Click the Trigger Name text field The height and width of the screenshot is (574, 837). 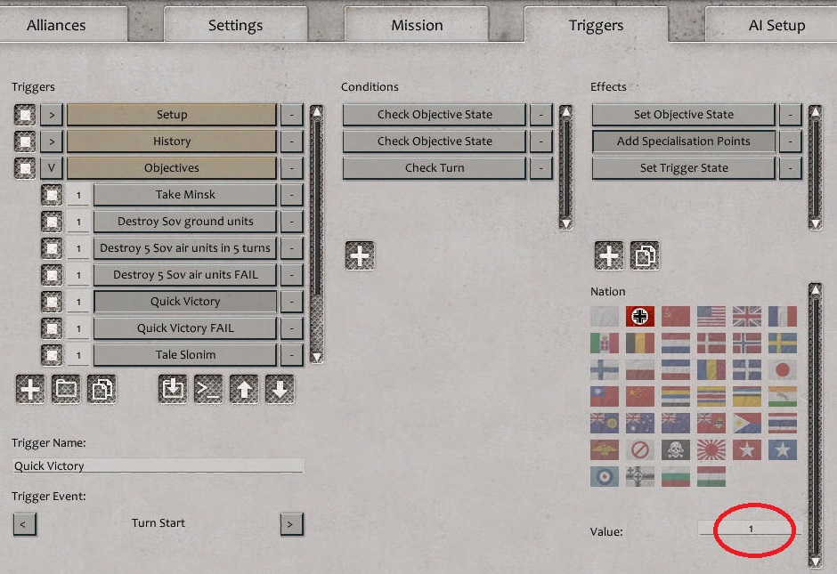pyautogui.click(x=158, y=465)
